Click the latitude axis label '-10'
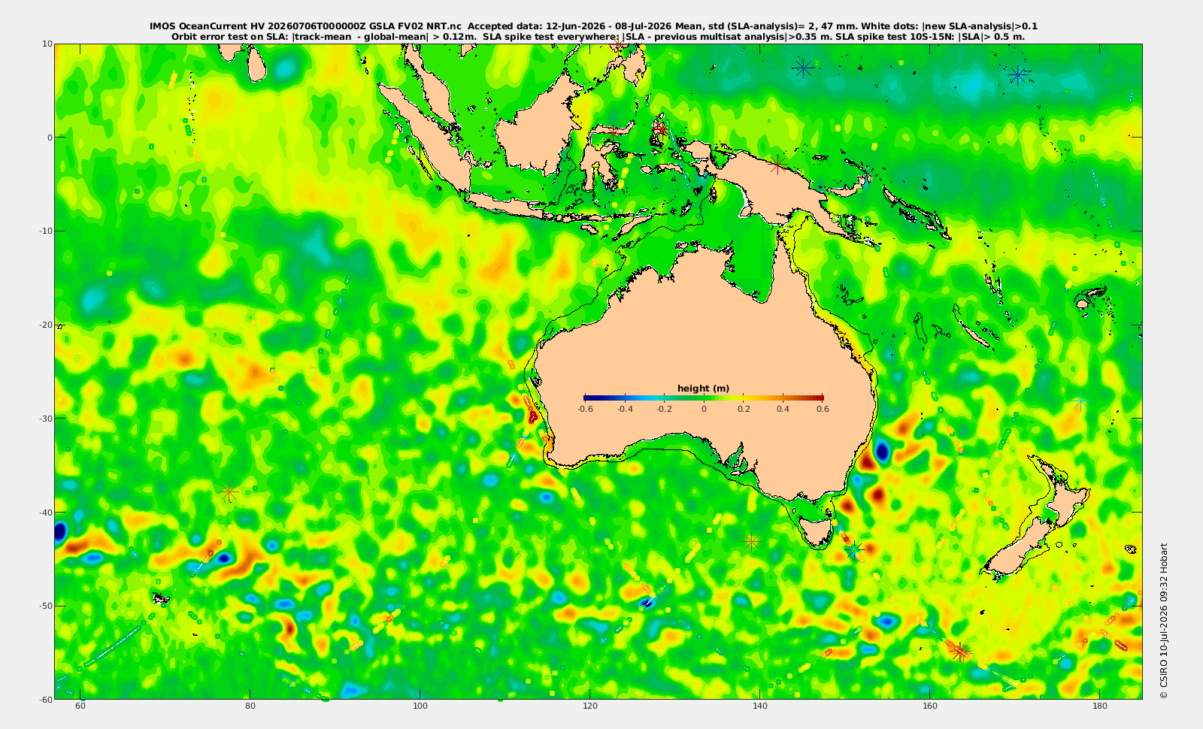Image resolution: width=1203 pixels, height=729 pixels. pyautogui.click(x=45, y=231)
